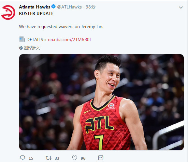This screenshot has height=162, width=188.
Task: Open the tweet options chevron menu
Action: coord(181,8)
